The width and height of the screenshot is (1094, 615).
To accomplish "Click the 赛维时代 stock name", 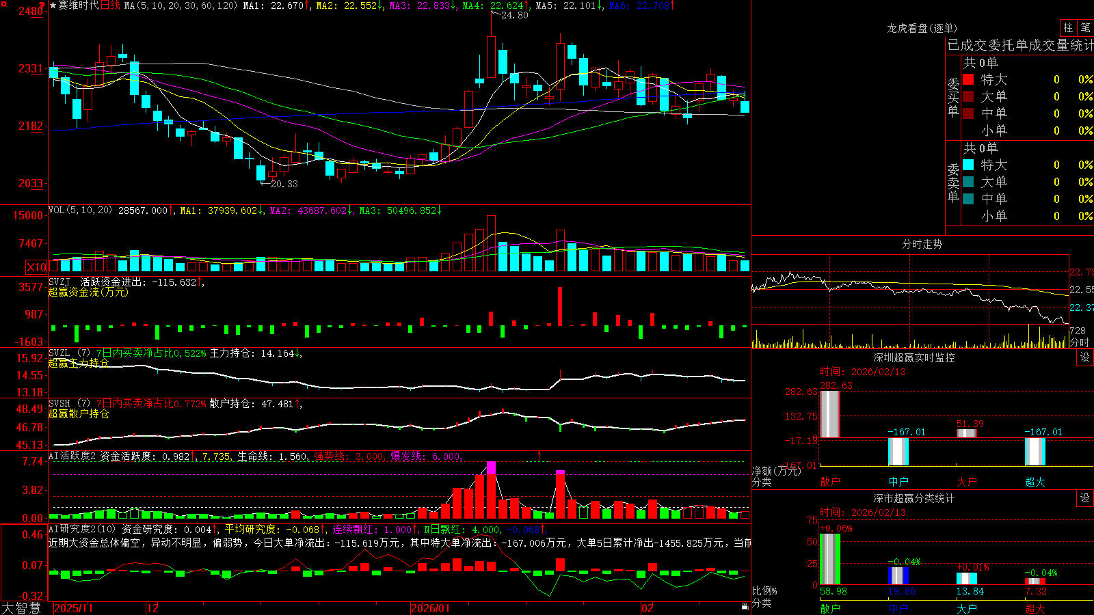I will (79, 5).
